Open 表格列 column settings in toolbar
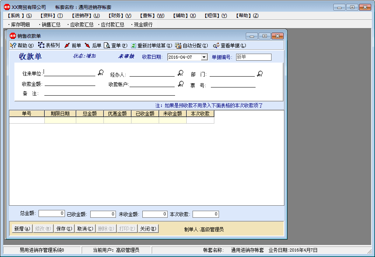 pyautogui.click(x=41, y=45)
